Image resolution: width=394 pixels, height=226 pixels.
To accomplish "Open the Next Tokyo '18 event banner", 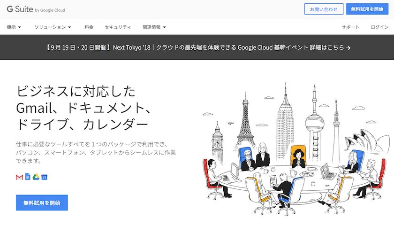I will [x=197, y=47].
